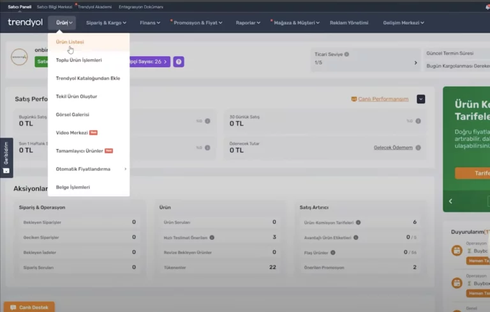The image size is (490, 312).
Task: Open the Finans dropdown menu
Action: tap(150, 23)
